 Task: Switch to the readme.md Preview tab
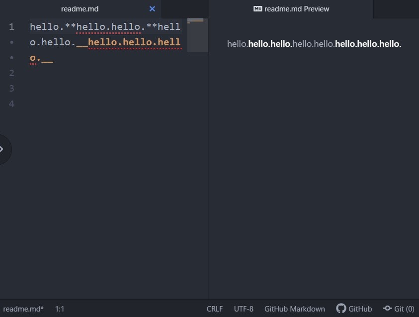coord(291,9)
